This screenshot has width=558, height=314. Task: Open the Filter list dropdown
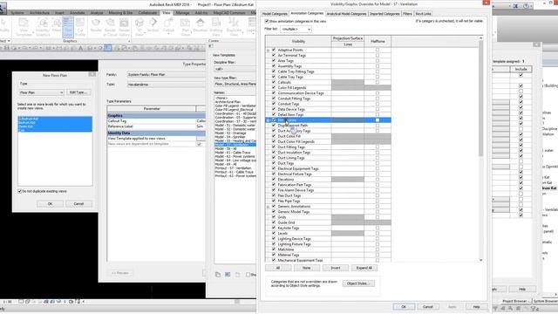point(296,29)
